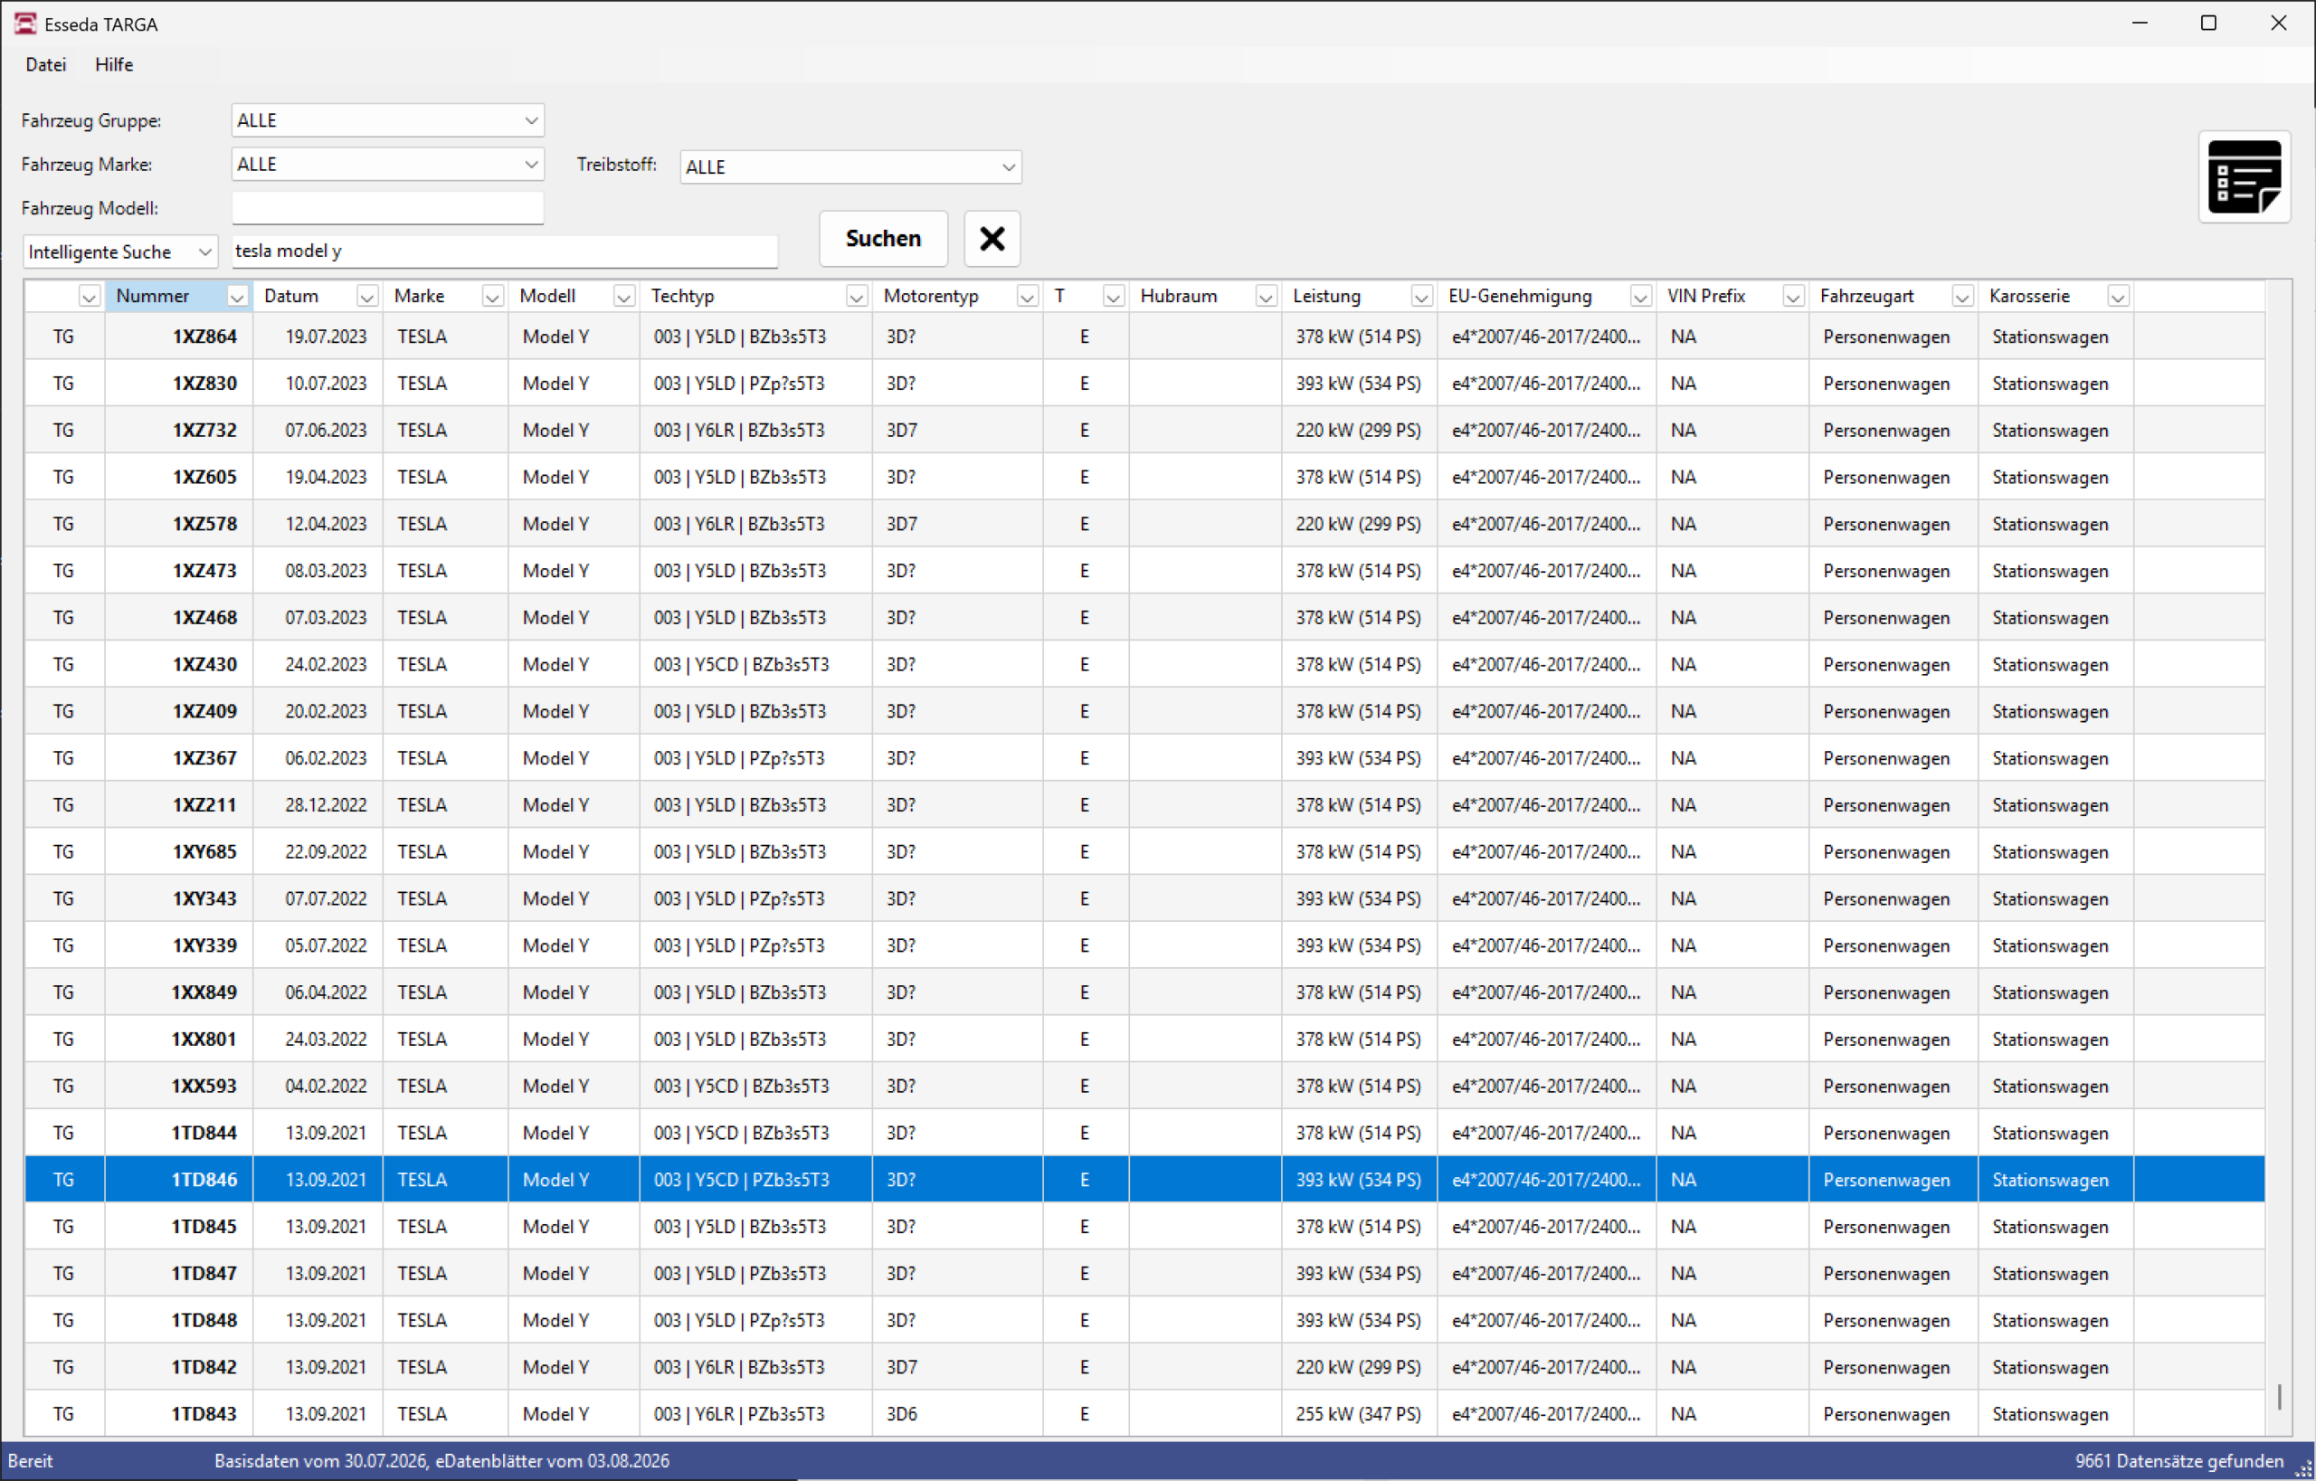
Task: Click the status bar resize grip
Action: (x=2302, y=1467)
